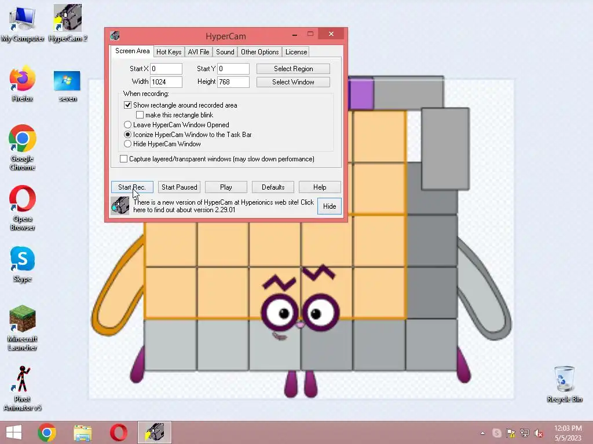The image size is (593, 444).
Task: Show hidden system tray icons
Action: [x=482, y=433]
